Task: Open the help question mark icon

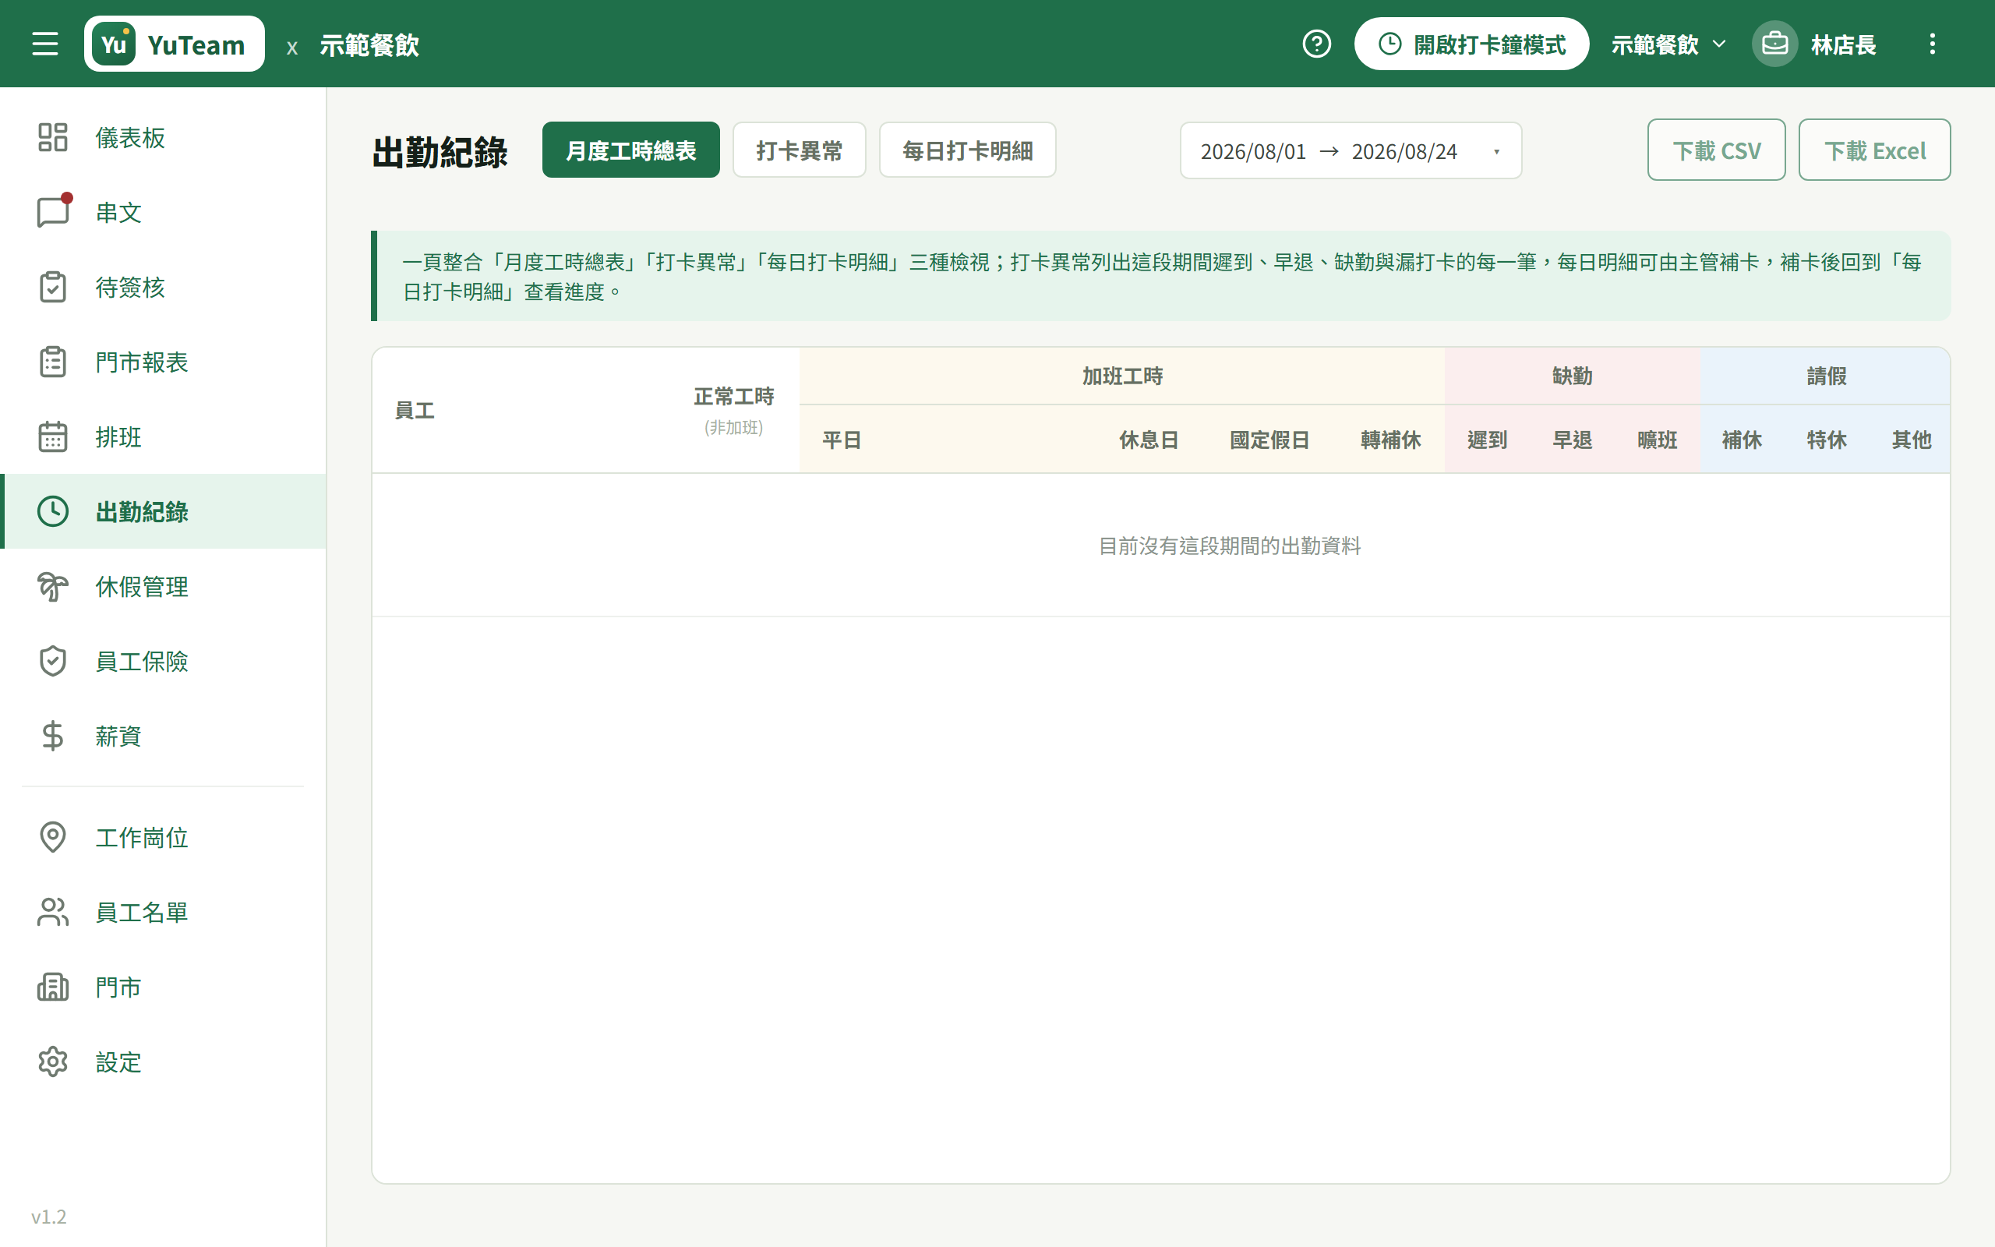Action: coord(1316,44)
